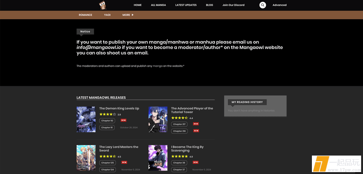Open Advanced search link
This screenshot has width=363, height=174.
pos(279,5)
